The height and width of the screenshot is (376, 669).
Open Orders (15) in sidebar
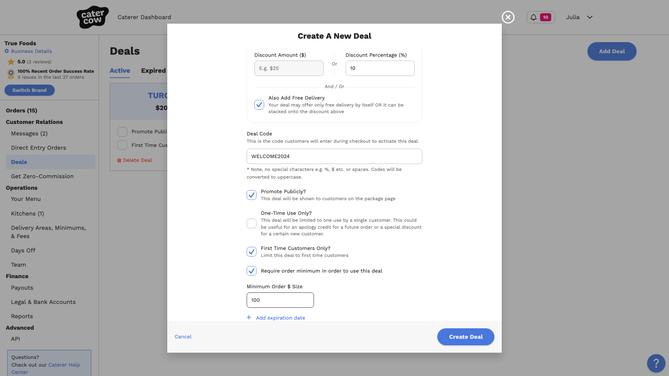tap(22, 111)
